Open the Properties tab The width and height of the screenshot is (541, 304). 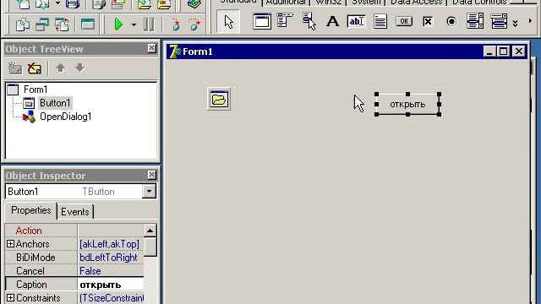tap(30, 210)
